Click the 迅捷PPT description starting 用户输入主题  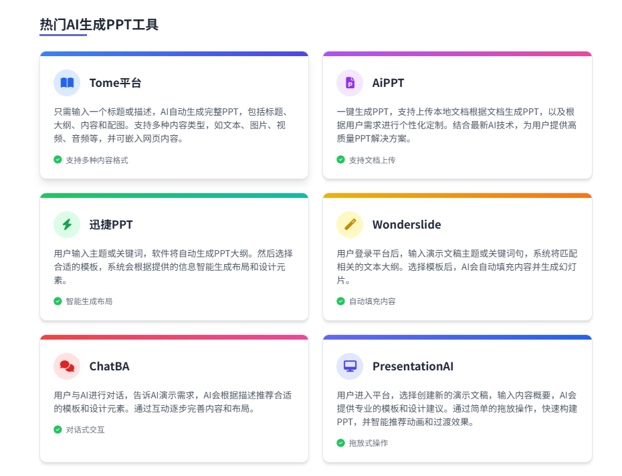(173, 267)
